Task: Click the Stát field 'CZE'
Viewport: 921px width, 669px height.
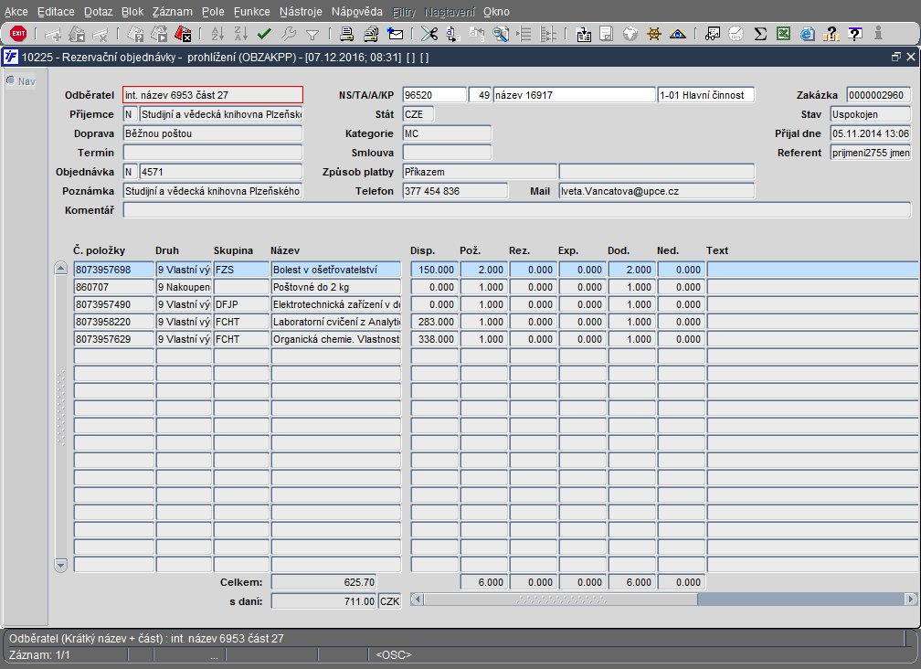Action: point(418,114)
